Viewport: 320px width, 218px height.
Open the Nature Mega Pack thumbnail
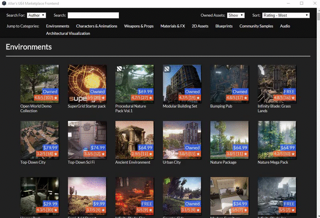pyautogui.click(x=277, y=140)
